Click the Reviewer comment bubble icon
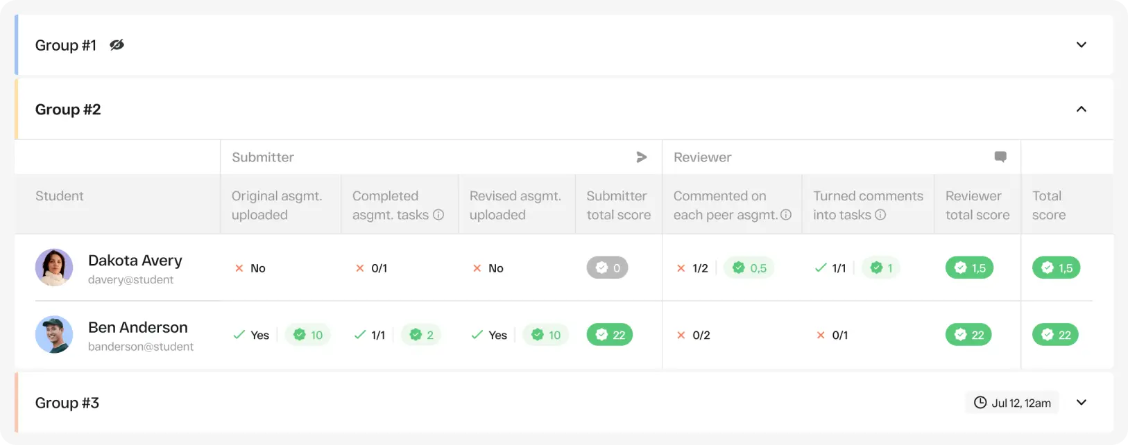This screenshot has height=445, width=1128. pos(1000,157)
